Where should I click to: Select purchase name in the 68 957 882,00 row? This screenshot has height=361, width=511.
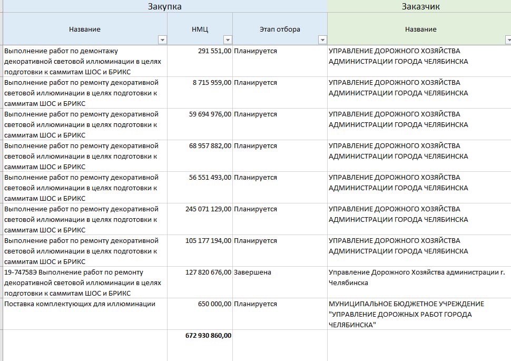tap(85, 156)
